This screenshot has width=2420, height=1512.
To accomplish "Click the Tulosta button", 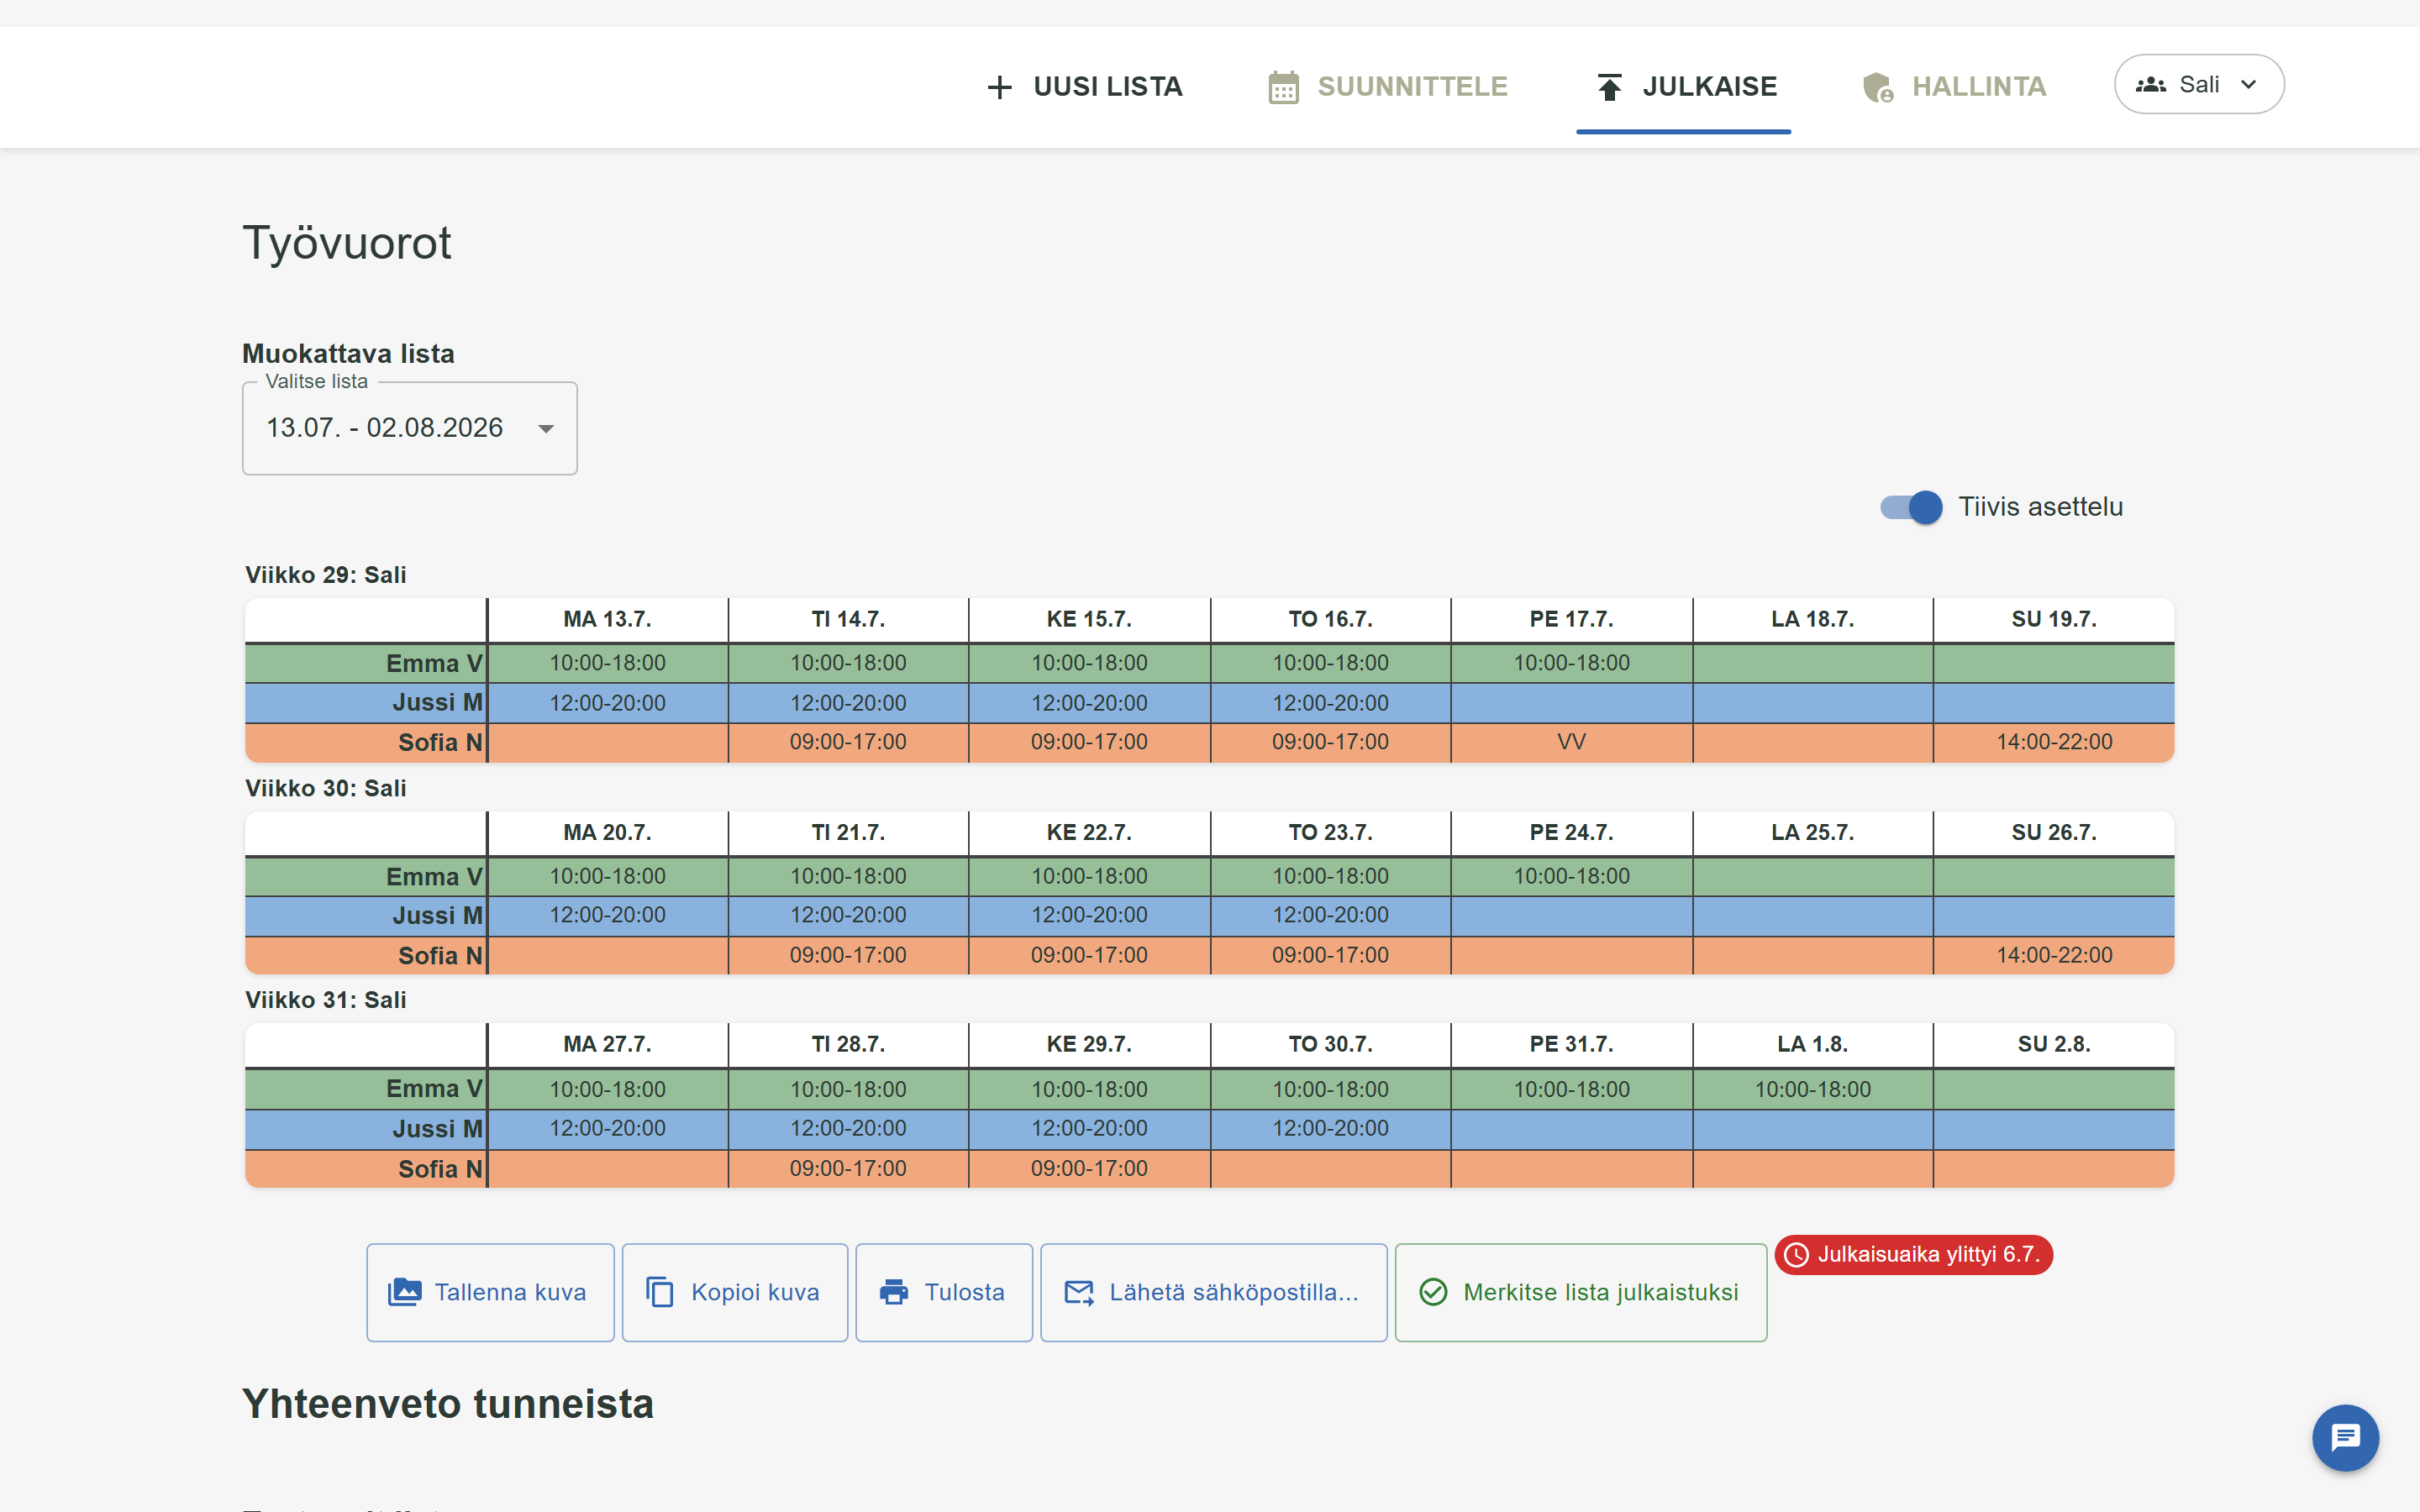I will tap(944, 1292).
